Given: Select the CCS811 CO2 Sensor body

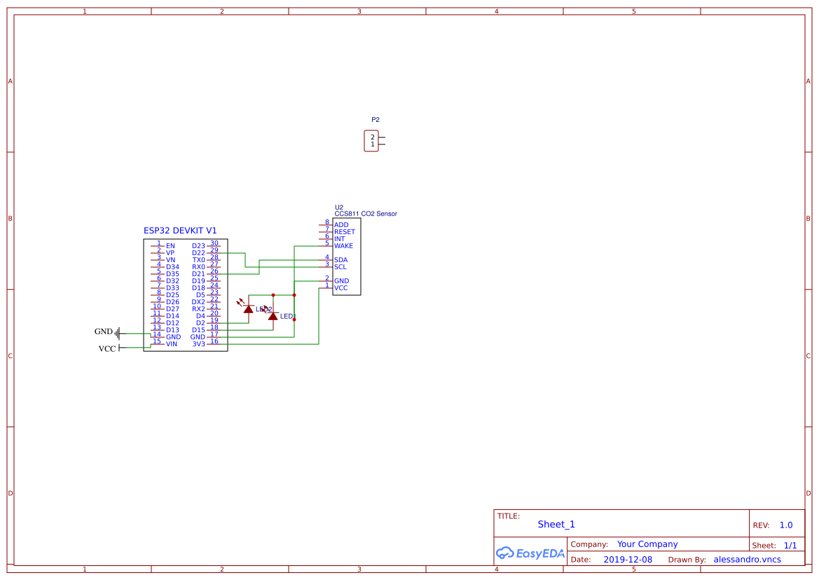Looking at the screenshot, I should point(346,256).
